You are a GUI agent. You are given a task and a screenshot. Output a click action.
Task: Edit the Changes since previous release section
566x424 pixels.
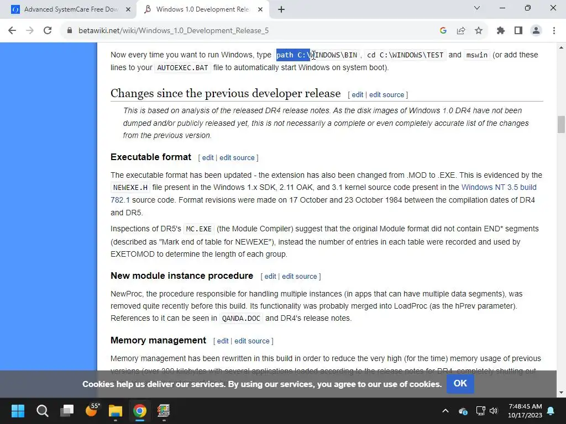pyautogui.click(x=358, y=95)
